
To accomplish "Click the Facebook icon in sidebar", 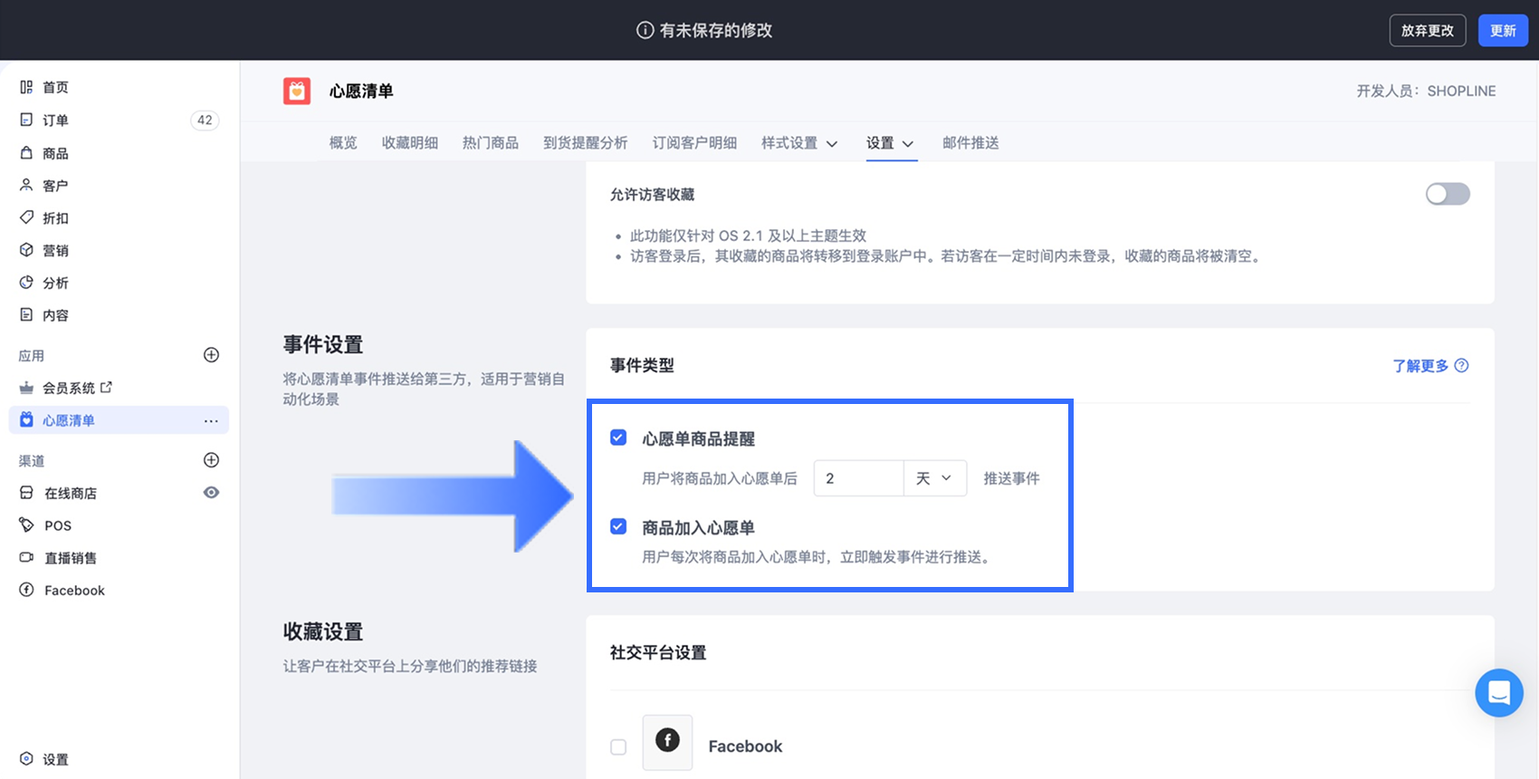I will tap(26, 591).
